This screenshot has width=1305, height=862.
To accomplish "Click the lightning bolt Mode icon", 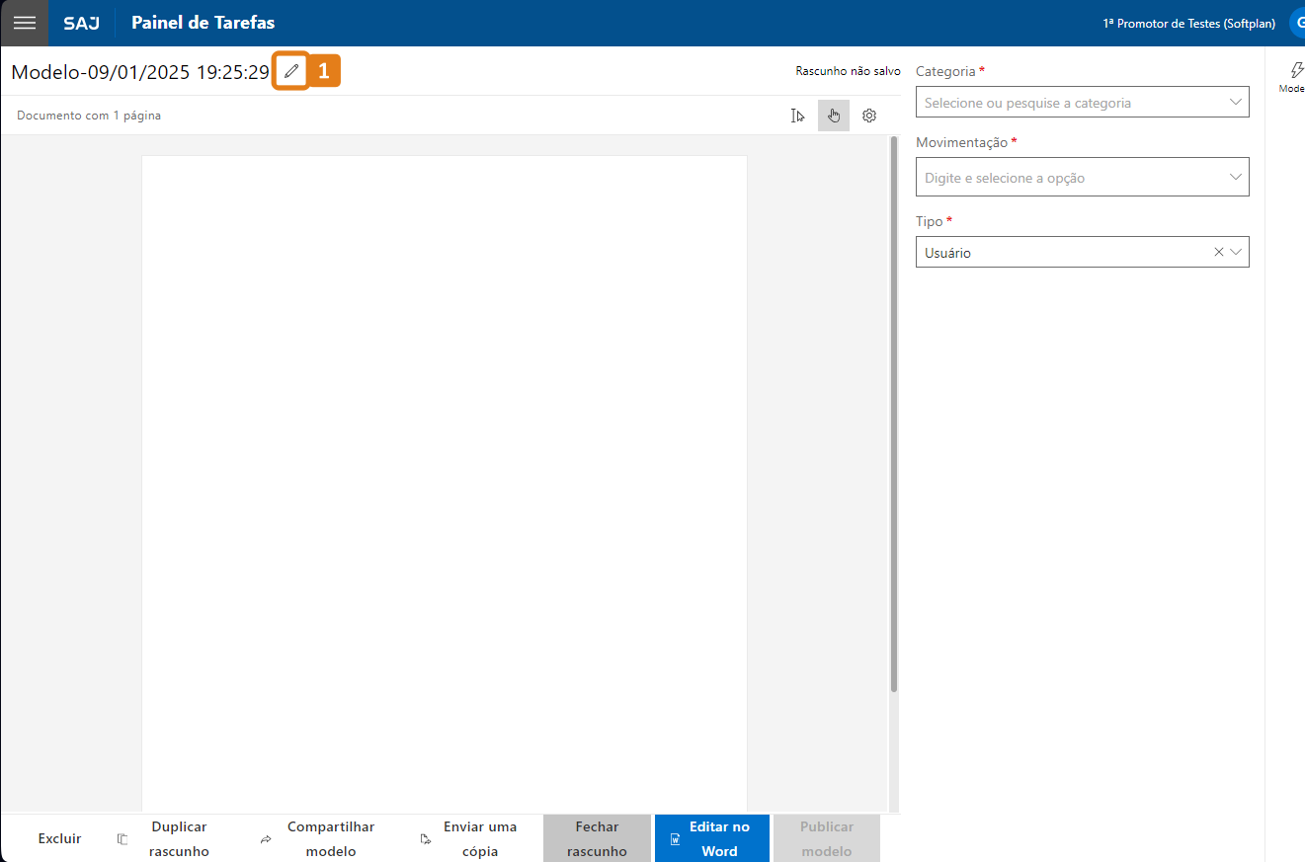I will (1296, 70).
